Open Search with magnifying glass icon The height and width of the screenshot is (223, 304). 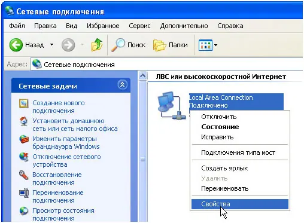click(x=118, y=45)
